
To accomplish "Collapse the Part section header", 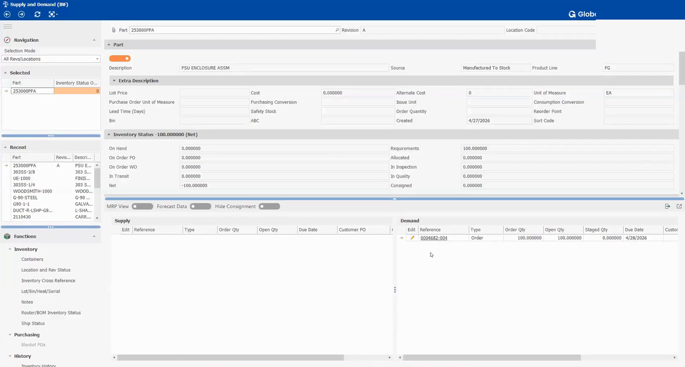I will coord(109,45).
